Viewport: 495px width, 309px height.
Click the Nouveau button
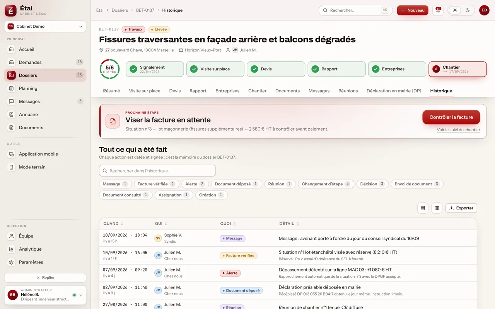click(413, 10)
